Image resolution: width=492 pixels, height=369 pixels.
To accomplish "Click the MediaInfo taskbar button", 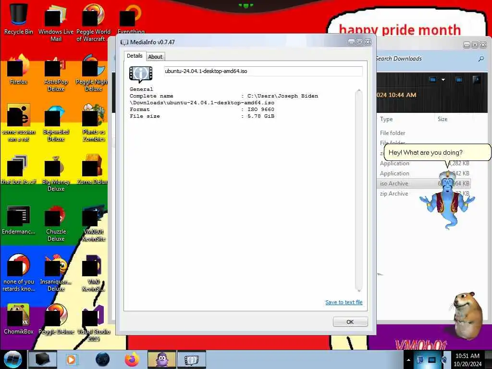I will [x=192, y=359].
